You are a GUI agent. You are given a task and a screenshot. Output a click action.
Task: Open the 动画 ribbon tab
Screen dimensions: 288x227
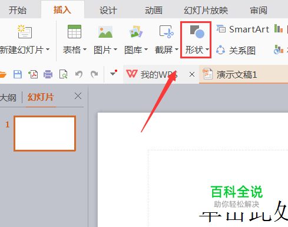click(154, 10)
